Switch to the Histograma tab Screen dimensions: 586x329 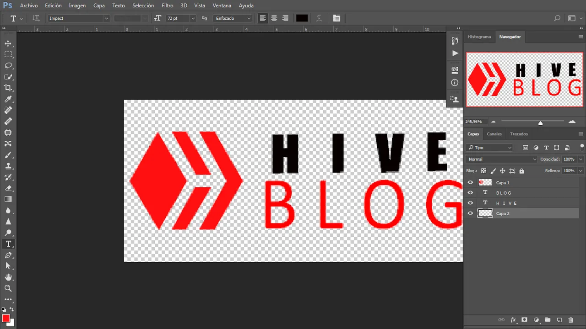click(x=479, y=37)
